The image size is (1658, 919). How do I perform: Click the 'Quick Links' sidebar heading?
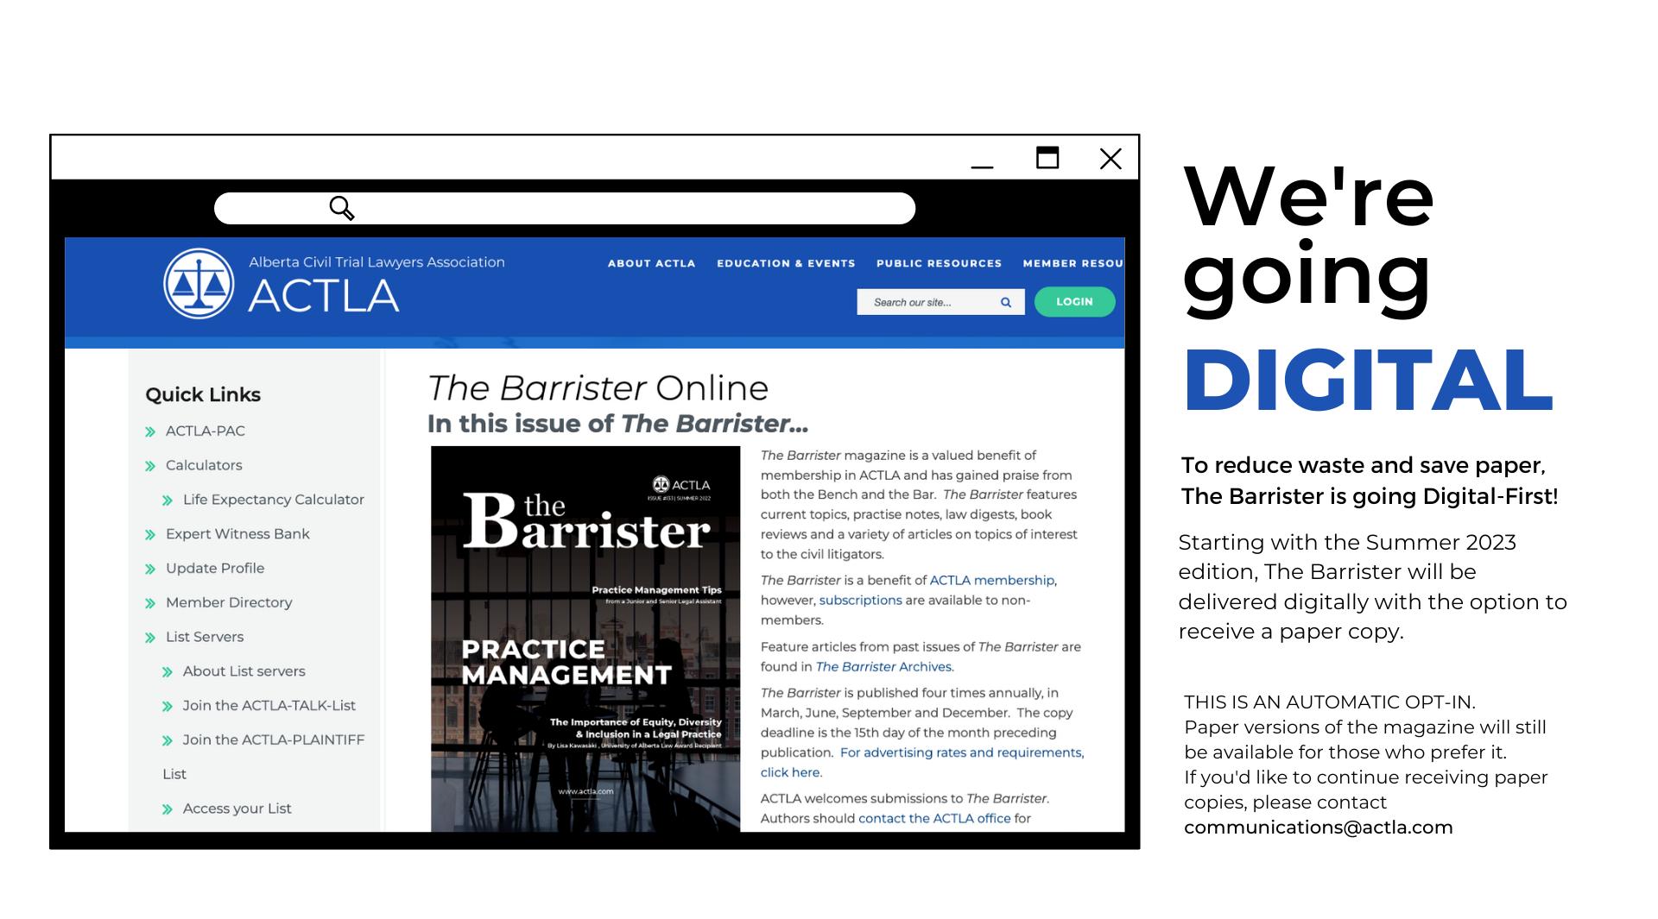pos(203,395)
